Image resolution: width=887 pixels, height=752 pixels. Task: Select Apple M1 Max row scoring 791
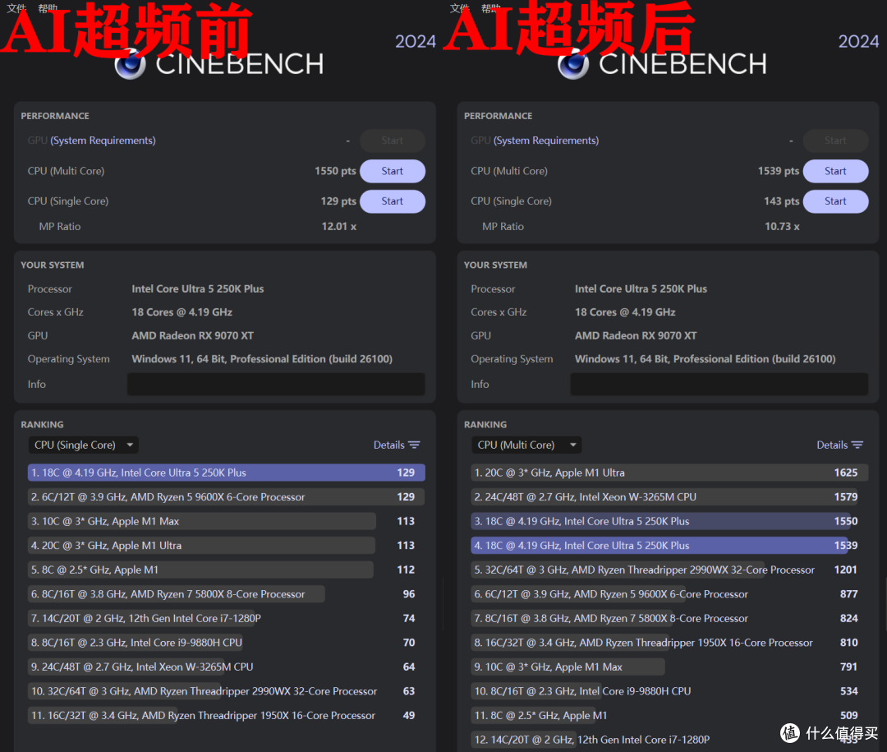[x=670, y=667]
